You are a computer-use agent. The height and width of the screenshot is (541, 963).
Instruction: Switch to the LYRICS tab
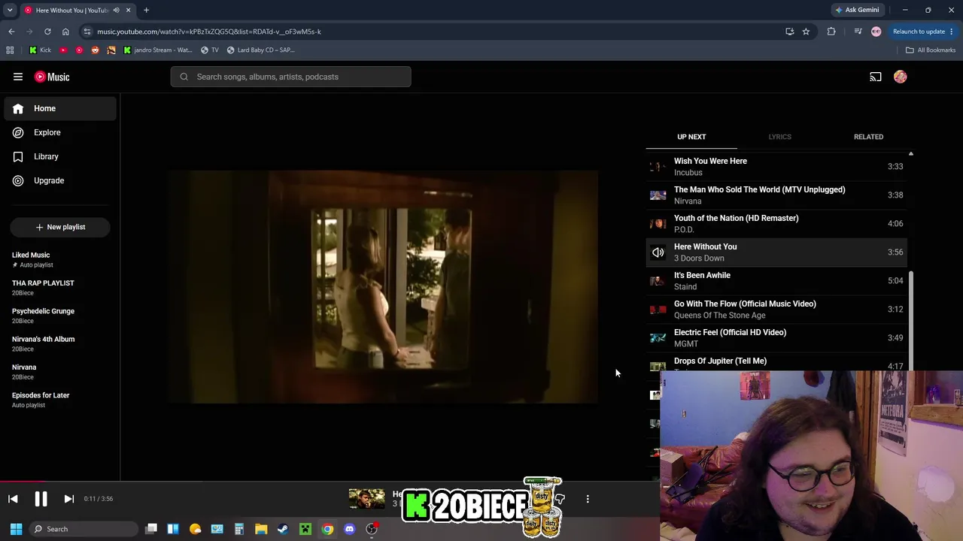[x=779, y=137]
